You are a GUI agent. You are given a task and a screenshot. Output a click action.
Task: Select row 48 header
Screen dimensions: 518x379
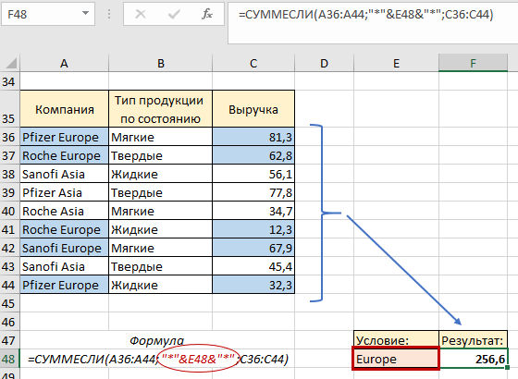9,359
